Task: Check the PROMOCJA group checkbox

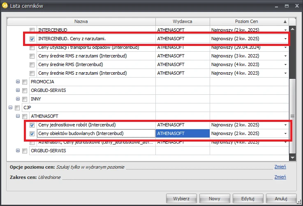Action: click(25, 82)
